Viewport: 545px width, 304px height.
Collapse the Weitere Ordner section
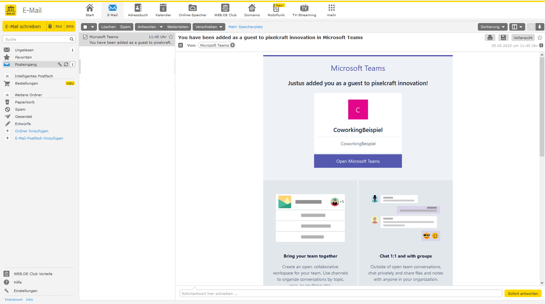point(7,95)
